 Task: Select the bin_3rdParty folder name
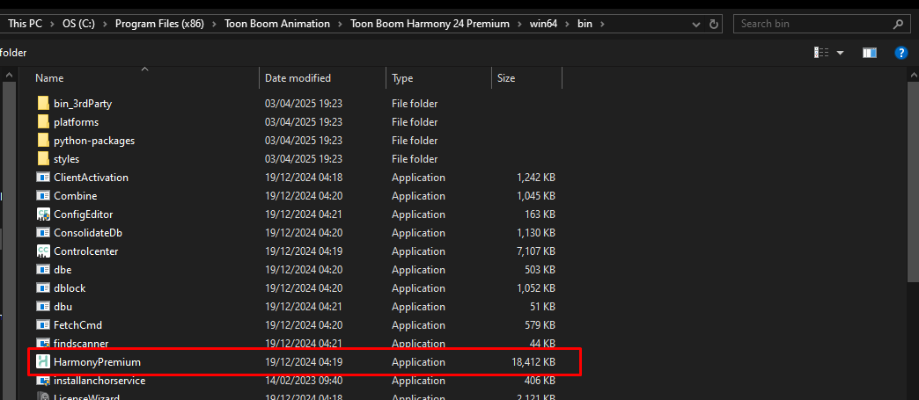[x=83, y=104]
